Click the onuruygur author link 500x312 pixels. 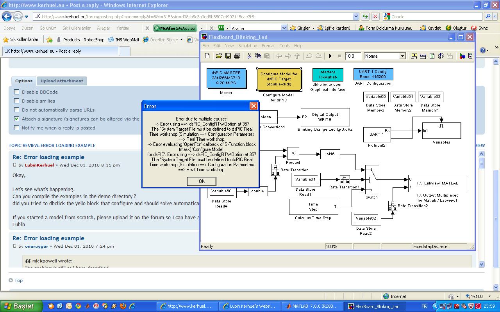click(37, 246)
